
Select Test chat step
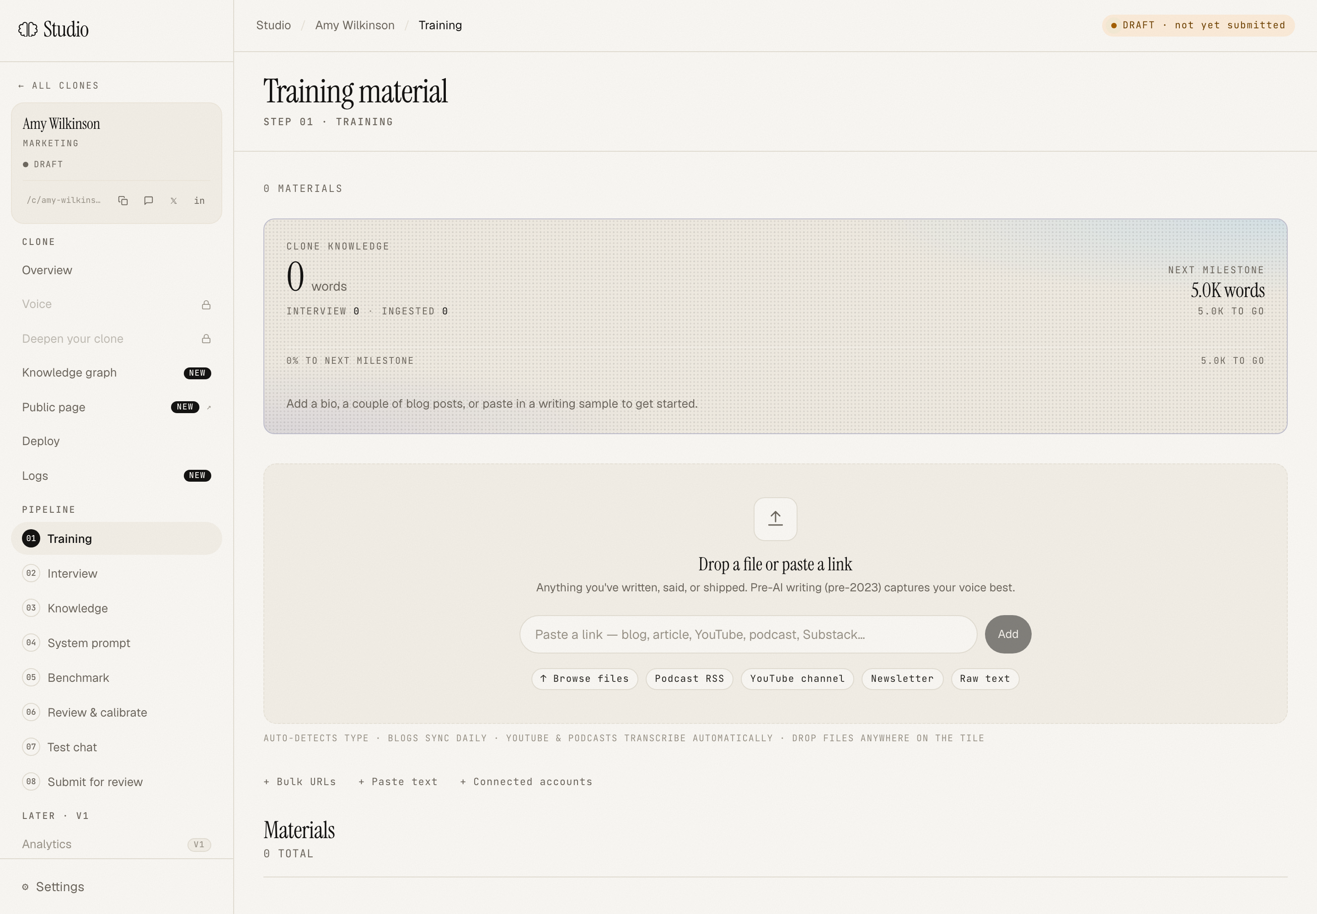point(116,747)
